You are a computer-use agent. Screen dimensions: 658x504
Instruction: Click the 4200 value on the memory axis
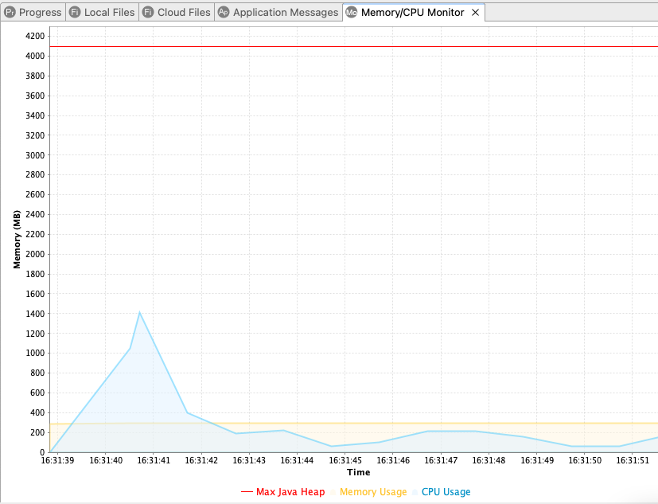(35, 37)
